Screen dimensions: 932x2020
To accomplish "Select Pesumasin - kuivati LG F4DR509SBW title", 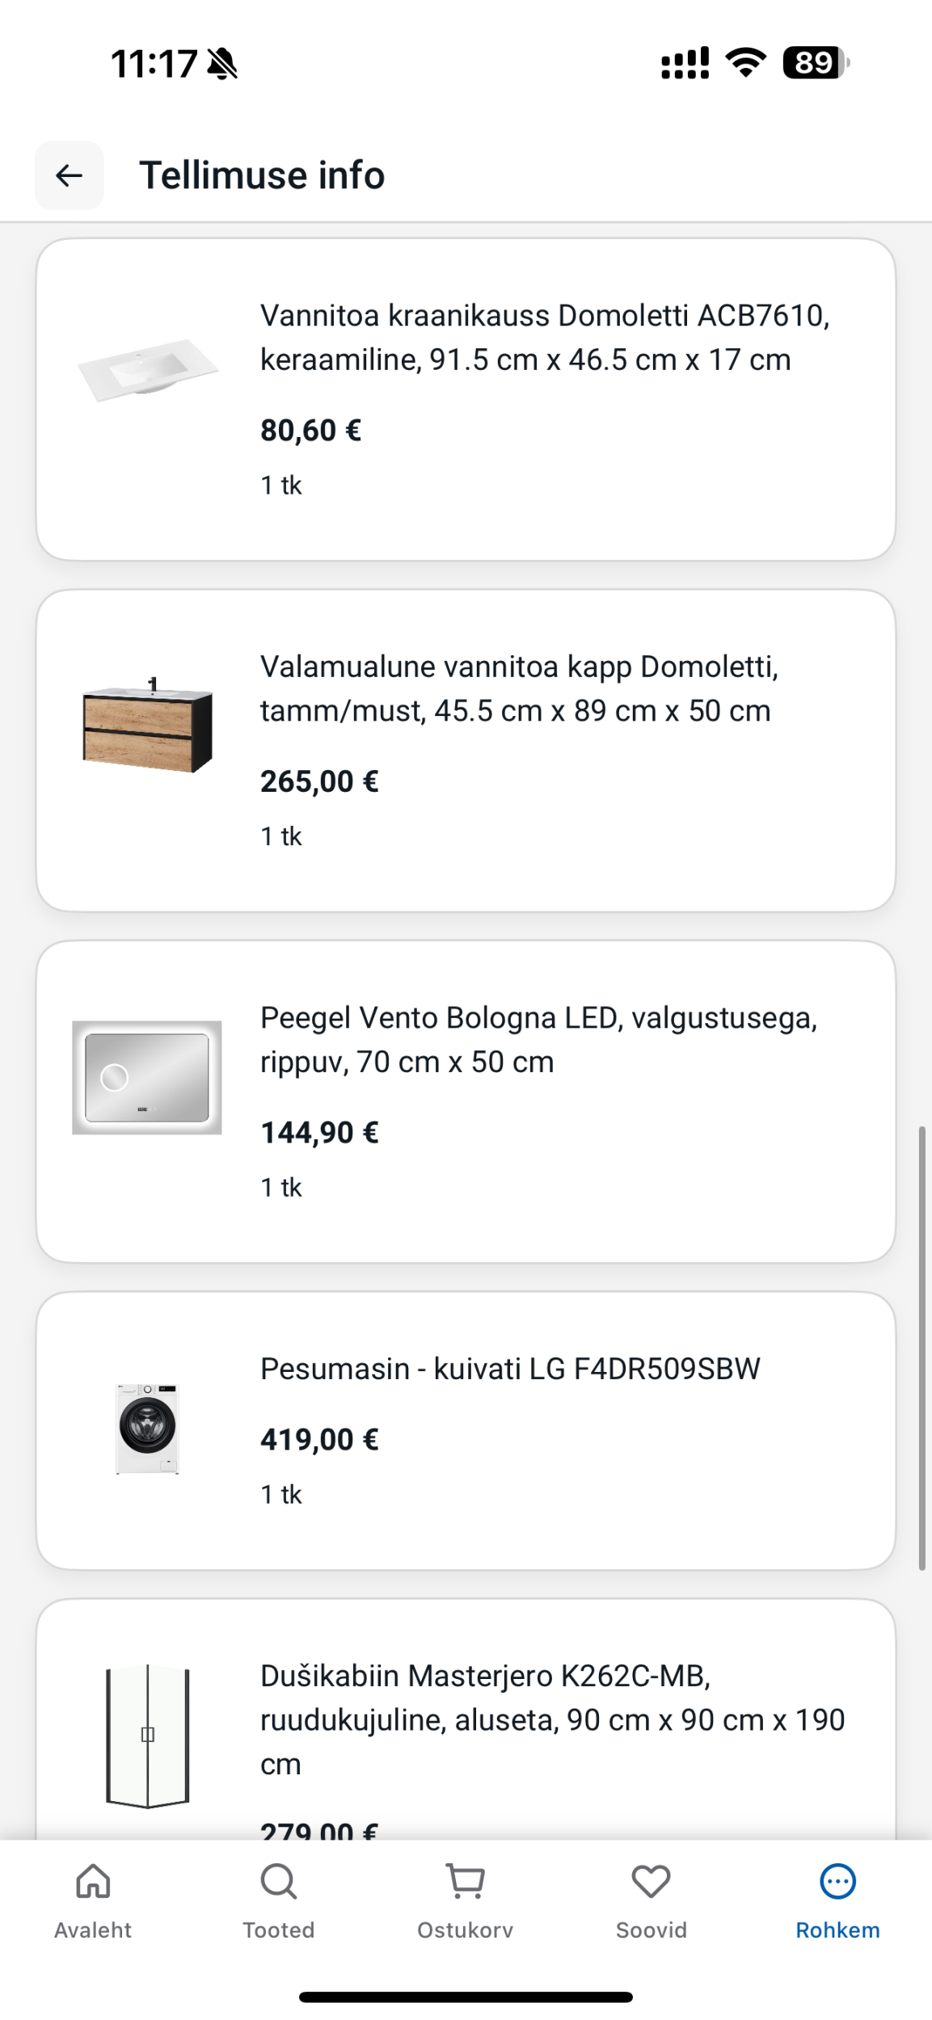I will (510, 1369).
